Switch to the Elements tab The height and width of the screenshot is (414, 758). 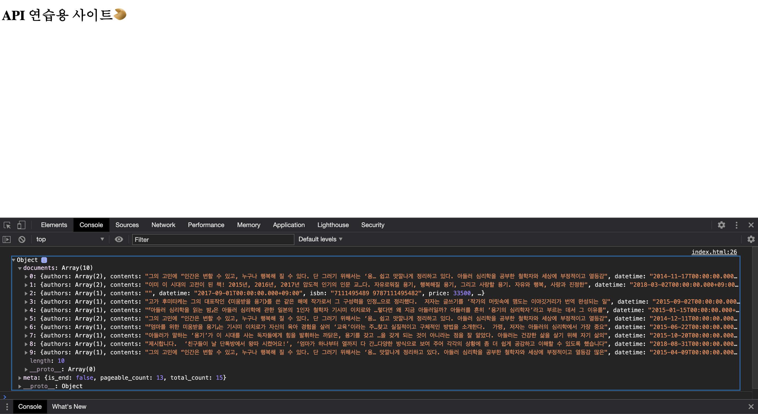coord(54,225)
